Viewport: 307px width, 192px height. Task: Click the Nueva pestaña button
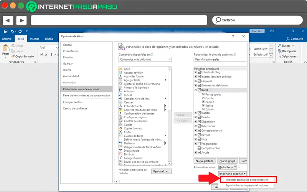tap(205, 161)
